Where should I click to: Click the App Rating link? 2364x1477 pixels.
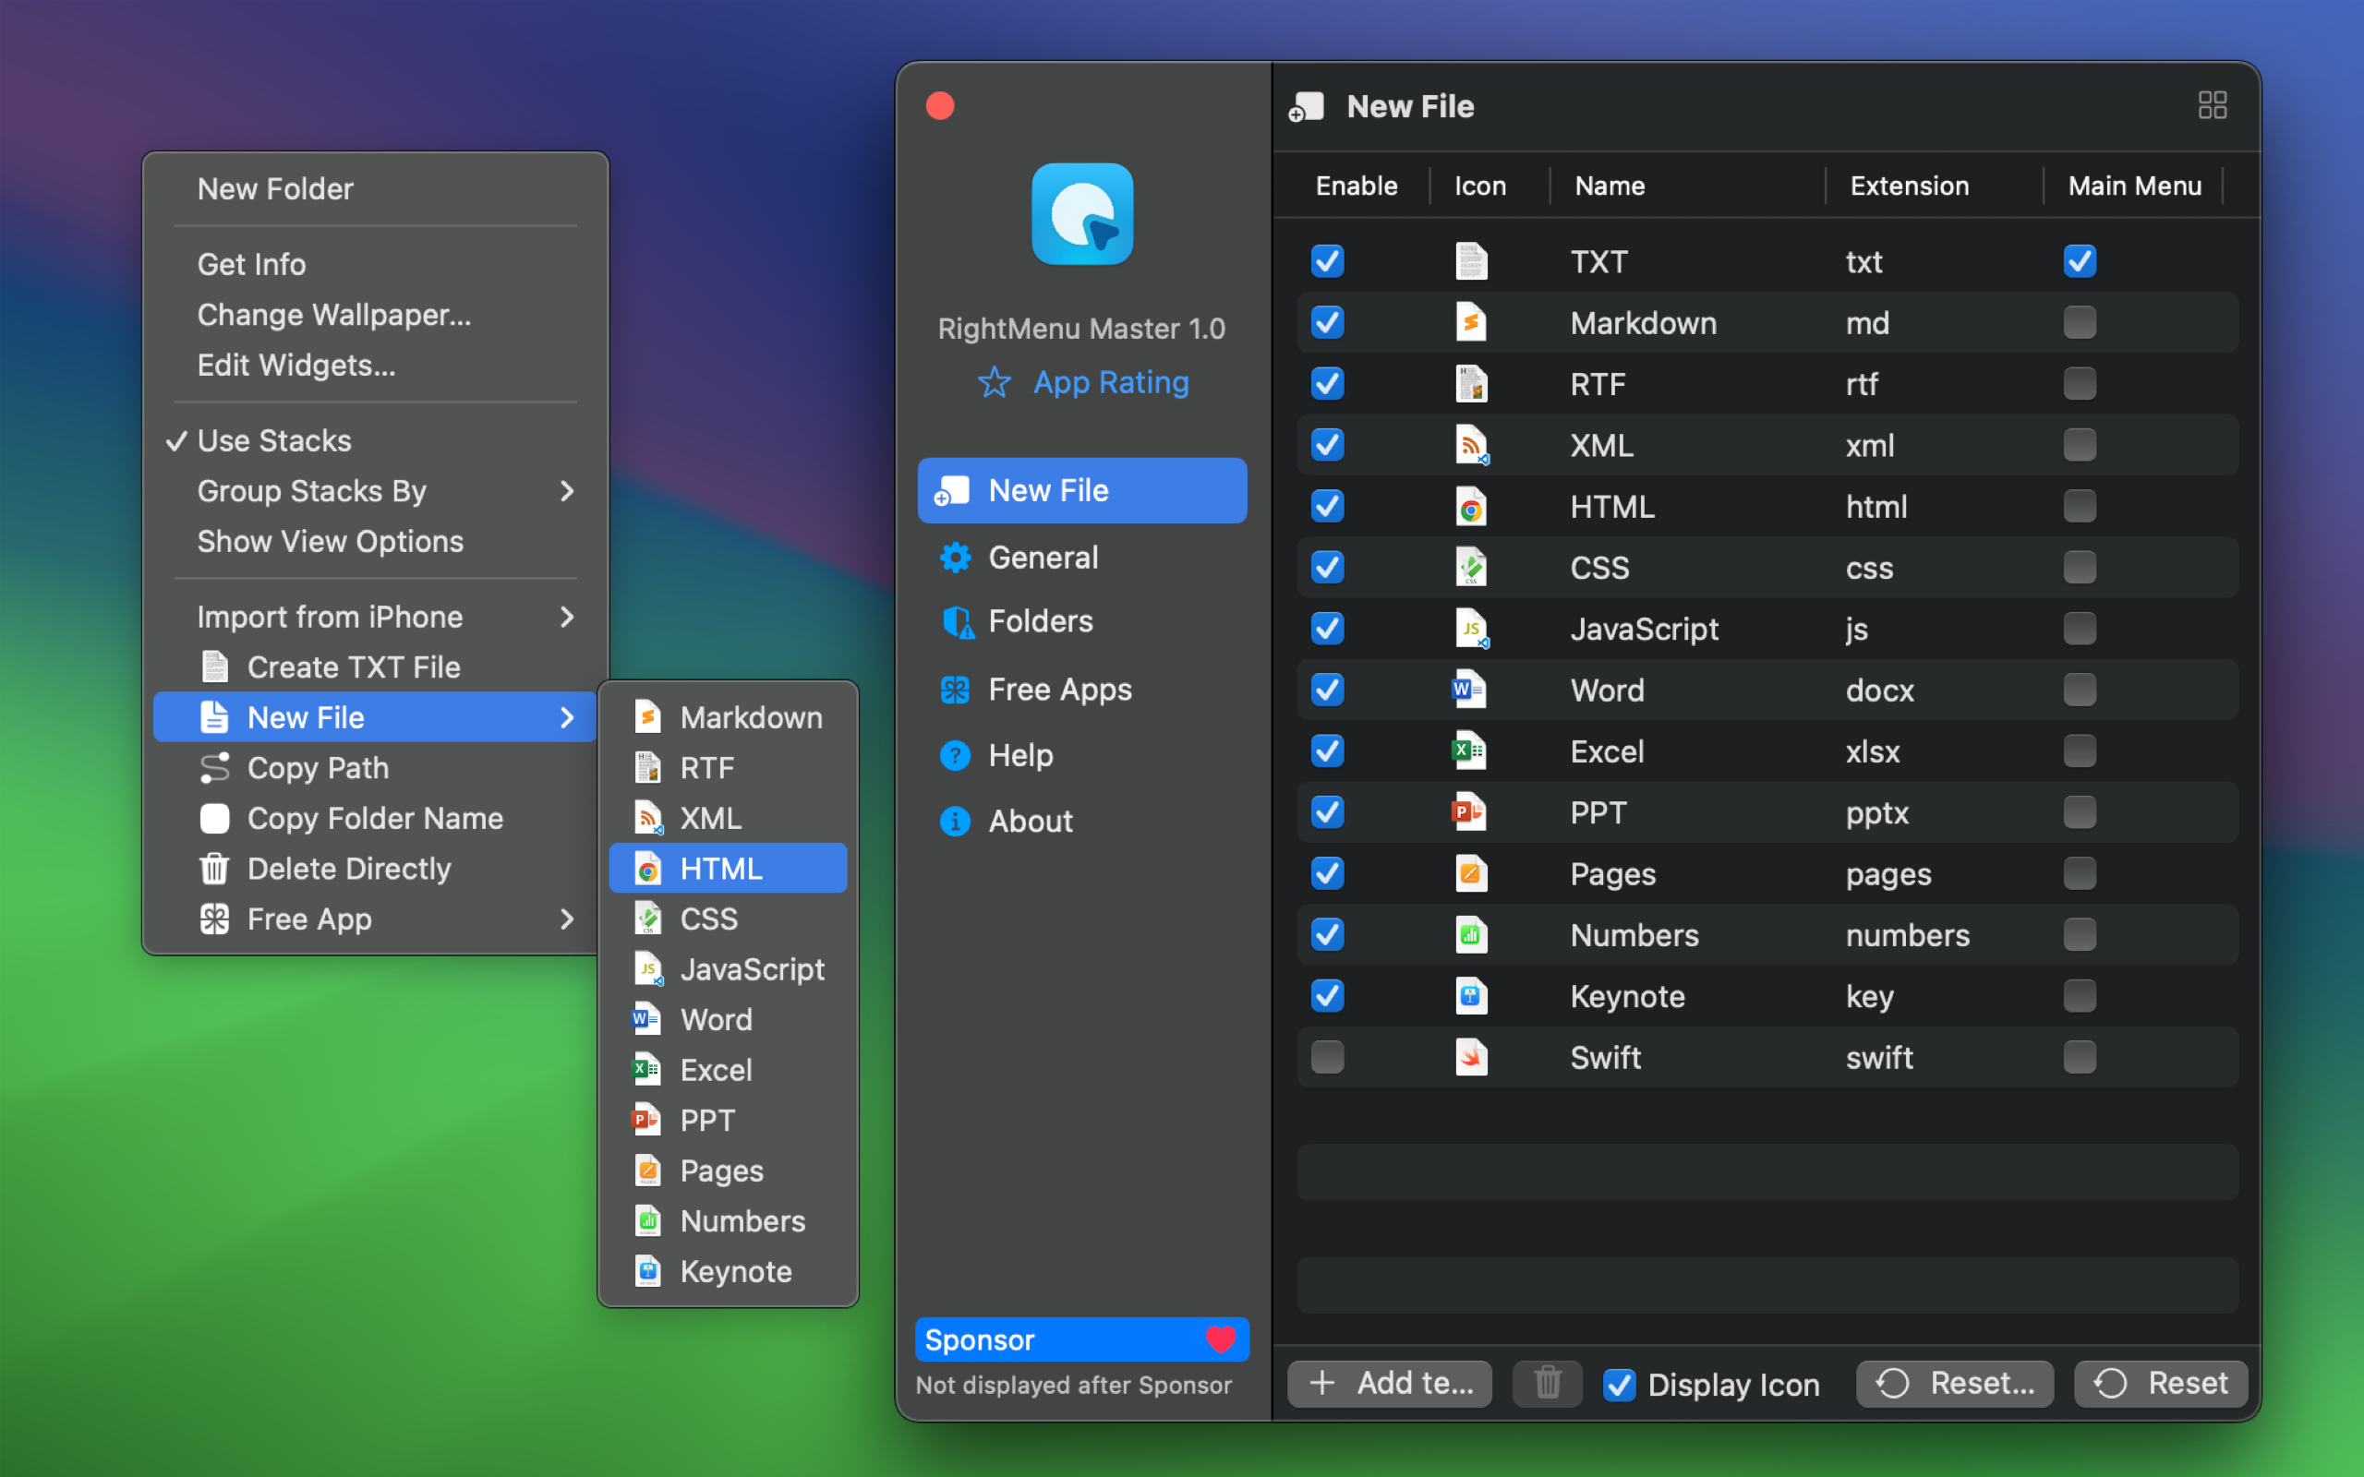[1111, 382]
